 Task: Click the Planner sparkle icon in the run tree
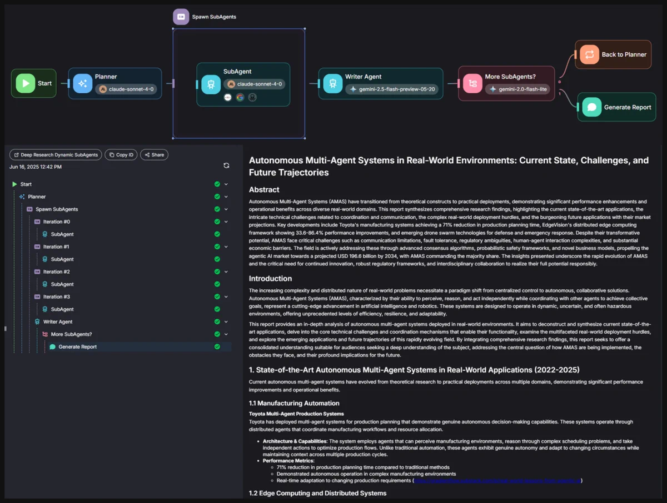tap(22, 197)
